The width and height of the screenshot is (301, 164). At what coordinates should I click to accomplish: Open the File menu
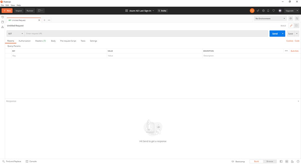click(x=2, y=5)
